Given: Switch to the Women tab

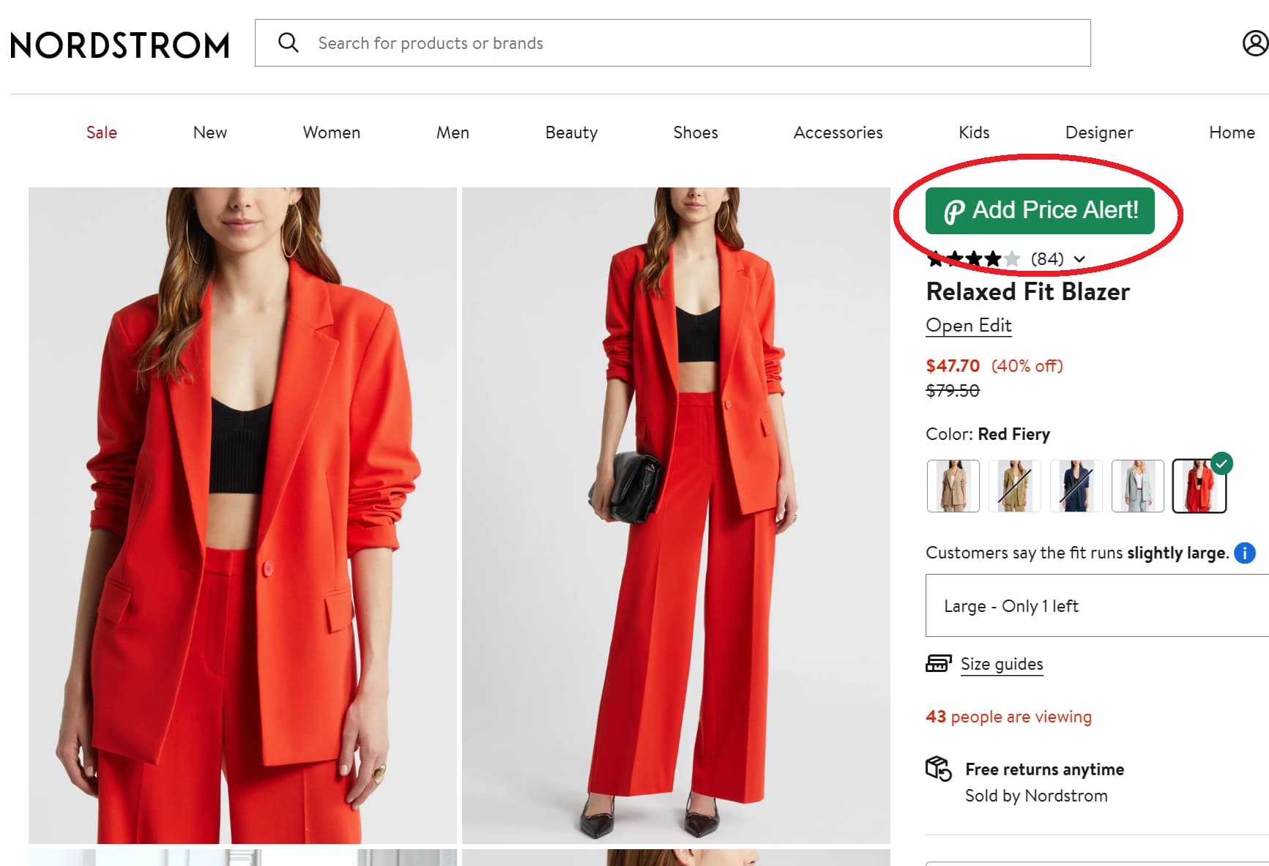Looking at the screenshot, I should (x=331, y=132).
